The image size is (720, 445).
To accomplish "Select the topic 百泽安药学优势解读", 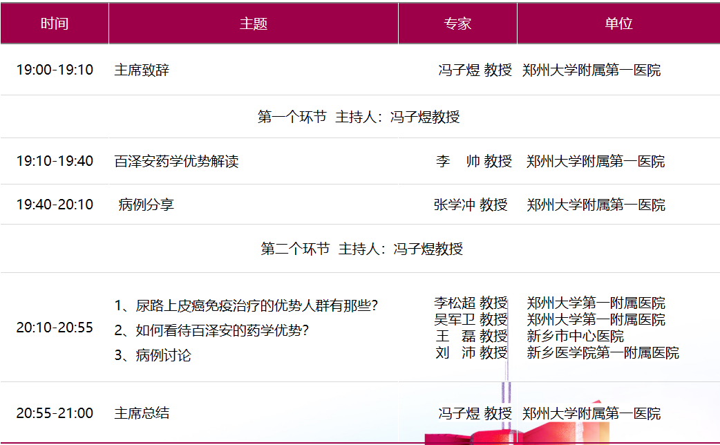I will pos(176,161).
